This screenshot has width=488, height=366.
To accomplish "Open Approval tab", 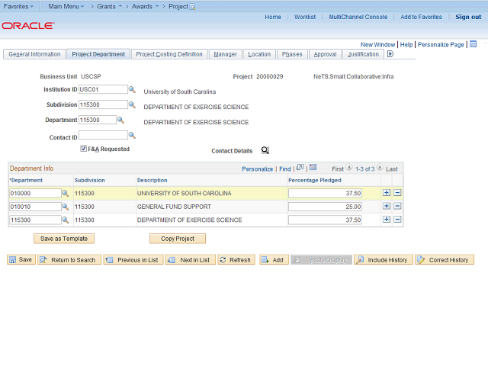I will click(326, 54).
